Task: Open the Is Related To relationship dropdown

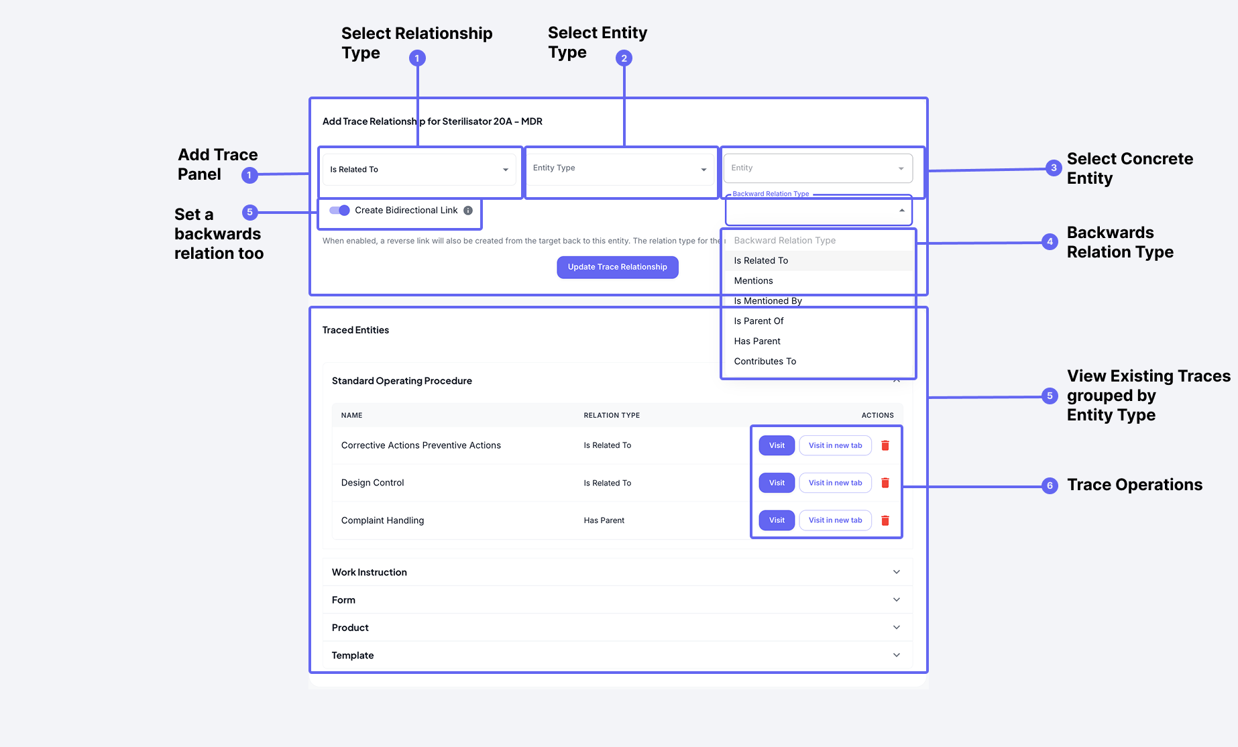Action: pyautogui.click(x=419, y=170)
